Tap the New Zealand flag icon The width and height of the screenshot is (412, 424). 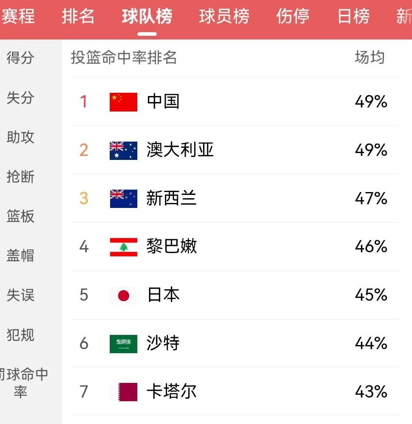pyautogui.click(x=124, y=199)
